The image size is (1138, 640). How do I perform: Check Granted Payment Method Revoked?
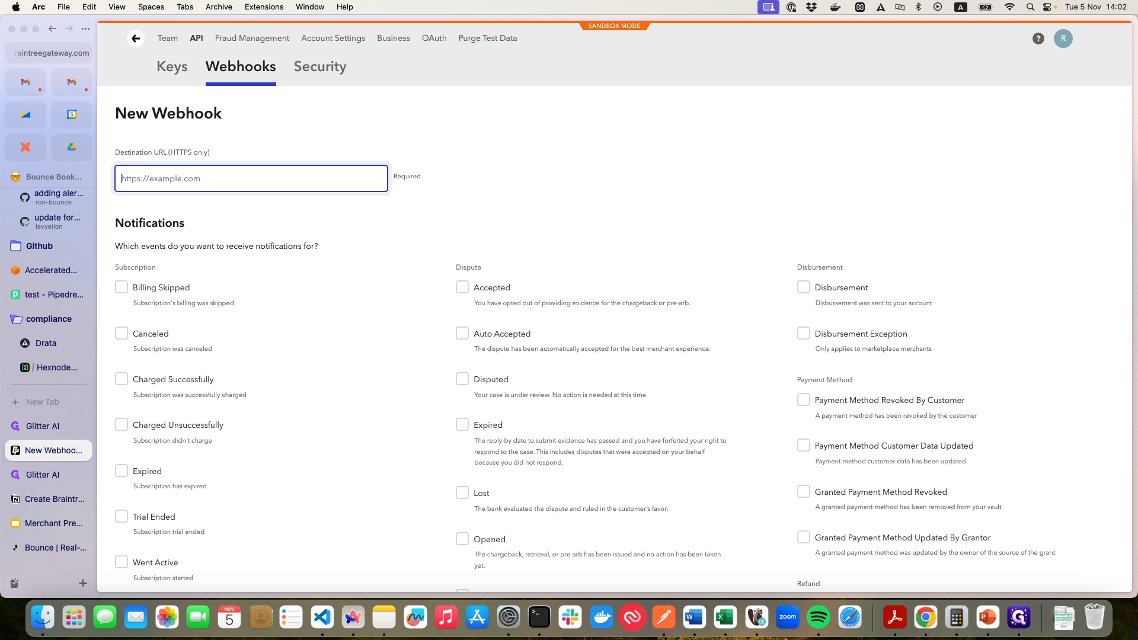point(804,491)
